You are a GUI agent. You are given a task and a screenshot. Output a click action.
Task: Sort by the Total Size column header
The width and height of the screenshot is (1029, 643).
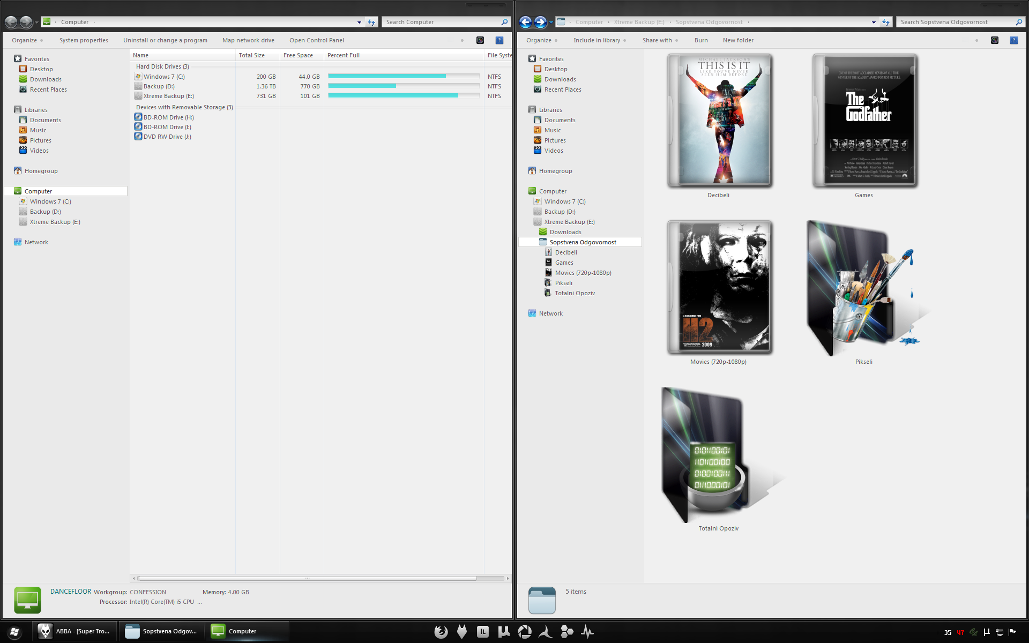258,55
